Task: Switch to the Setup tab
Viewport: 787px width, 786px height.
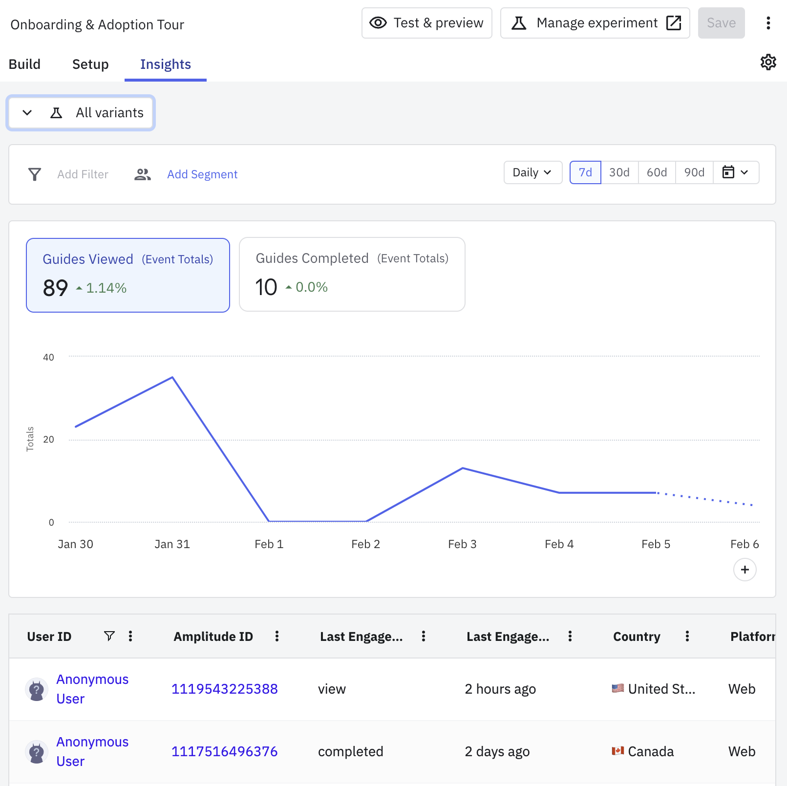Action: pos(90,64)
